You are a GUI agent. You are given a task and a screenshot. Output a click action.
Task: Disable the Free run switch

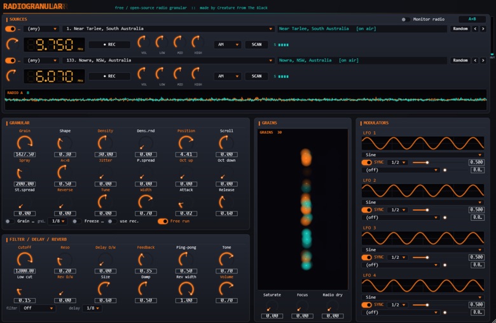point(163,221)
